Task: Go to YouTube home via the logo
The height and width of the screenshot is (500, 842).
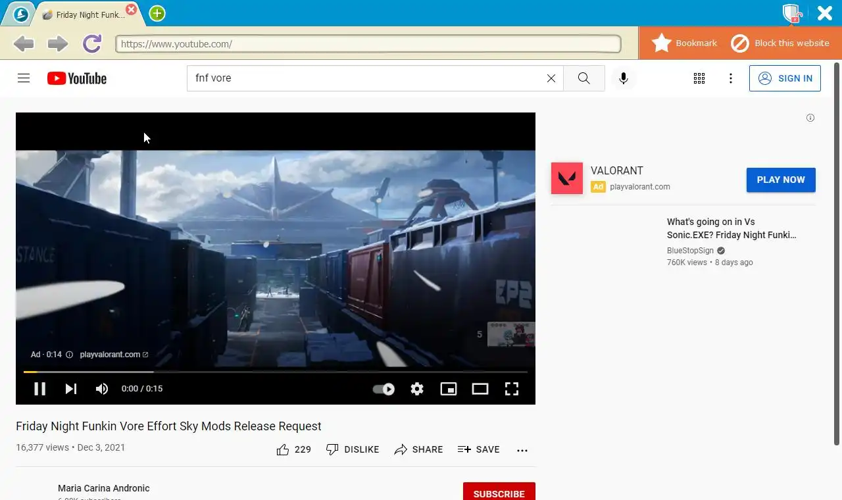Action: click(x=77, y=78)
